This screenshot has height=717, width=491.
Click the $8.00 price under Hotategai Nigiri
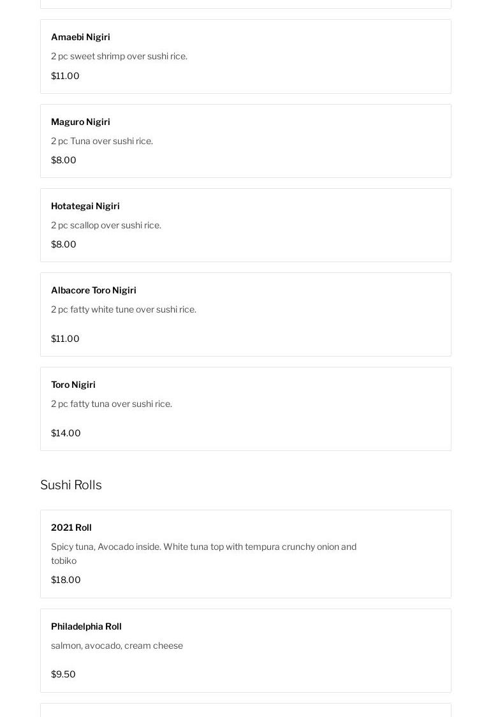64,244
